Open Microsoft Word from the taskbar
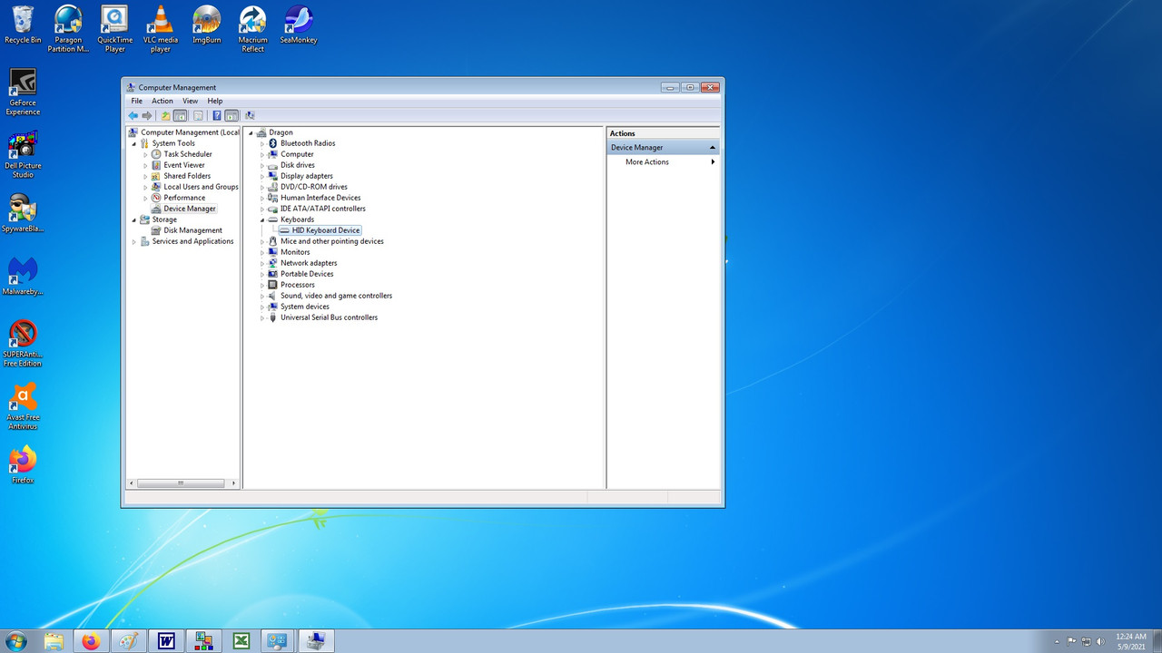1162x653 pixels. [x=166, y=641]
